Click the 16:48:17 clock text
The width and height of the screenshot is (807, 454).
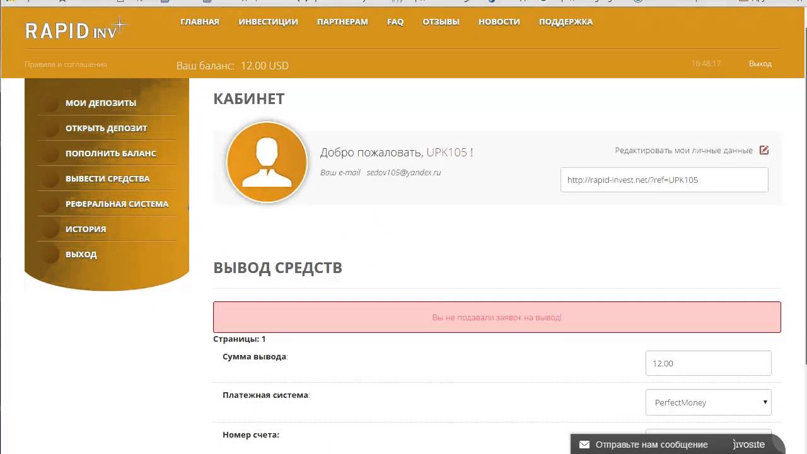click(x=706, y=64)
